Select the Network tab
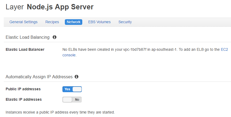This screenshot has height=117, width=231. point(73,22)
